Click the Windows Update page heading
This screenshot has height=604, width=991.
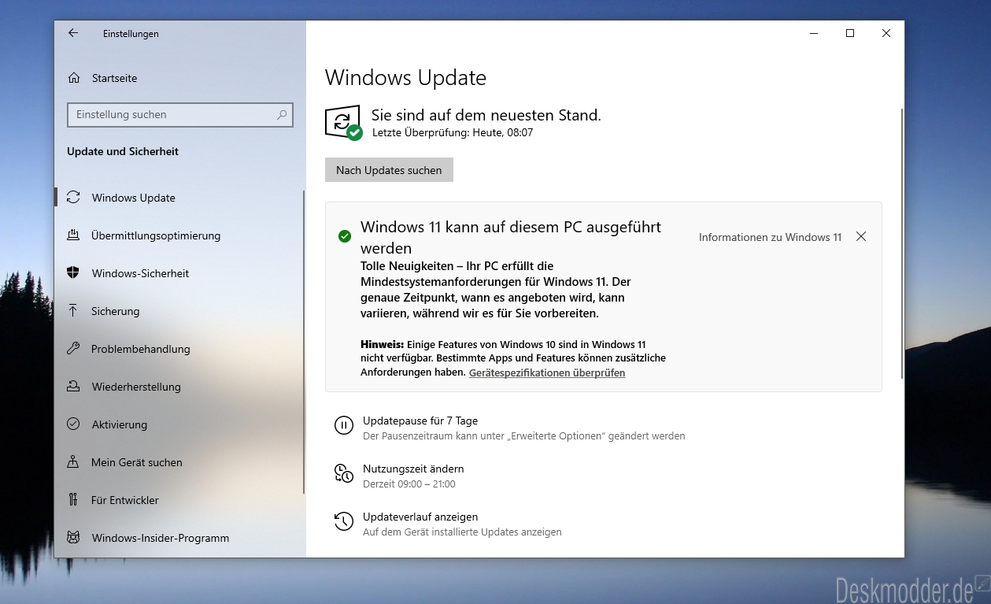[405, 78]
